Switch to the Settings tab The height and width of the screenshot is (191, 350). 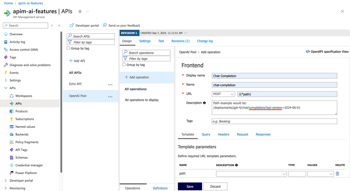[x=145, y=41]
